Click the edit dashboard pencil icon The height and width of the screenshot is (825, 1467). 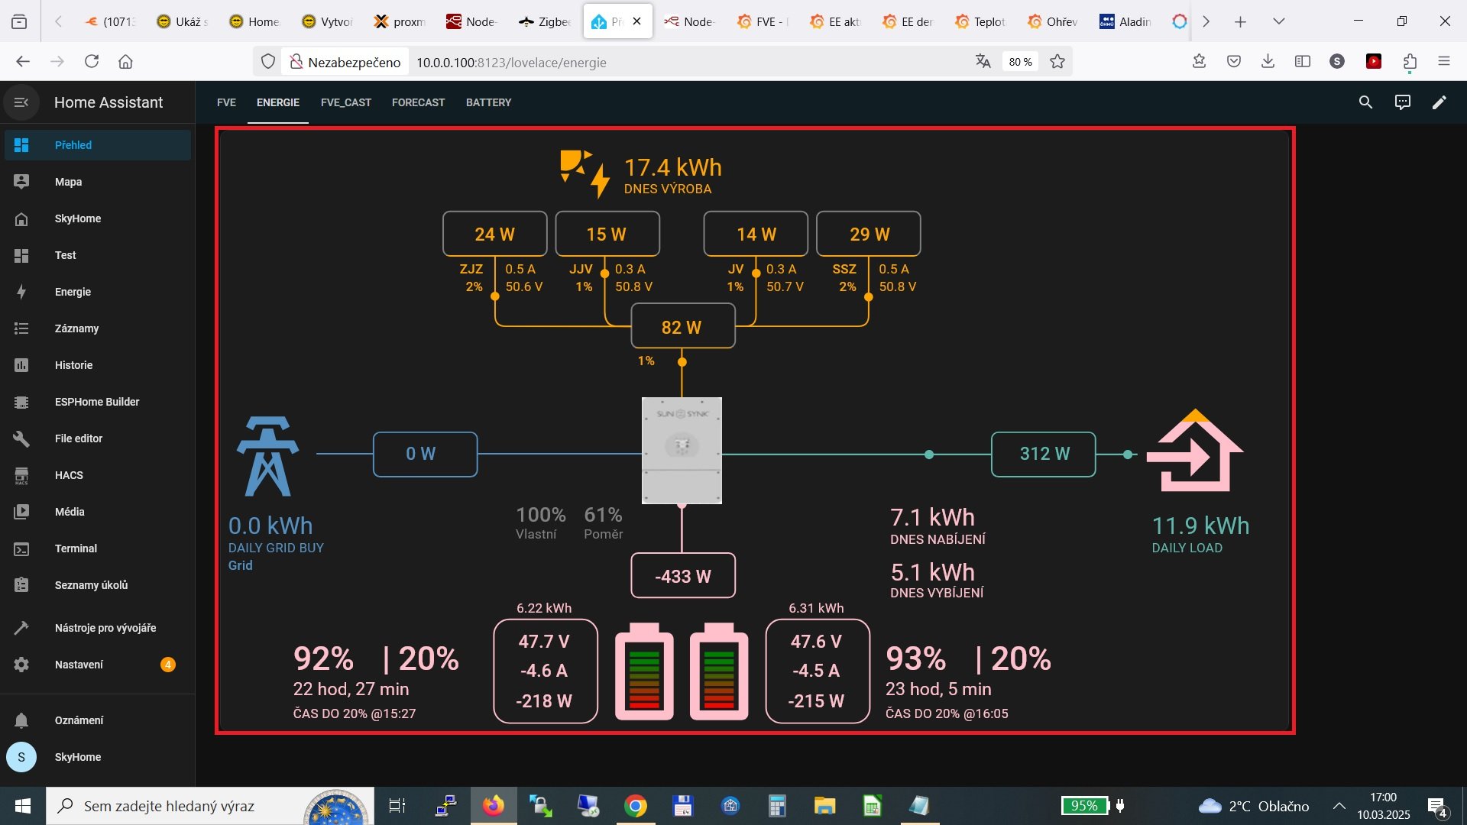[1439, 102]
